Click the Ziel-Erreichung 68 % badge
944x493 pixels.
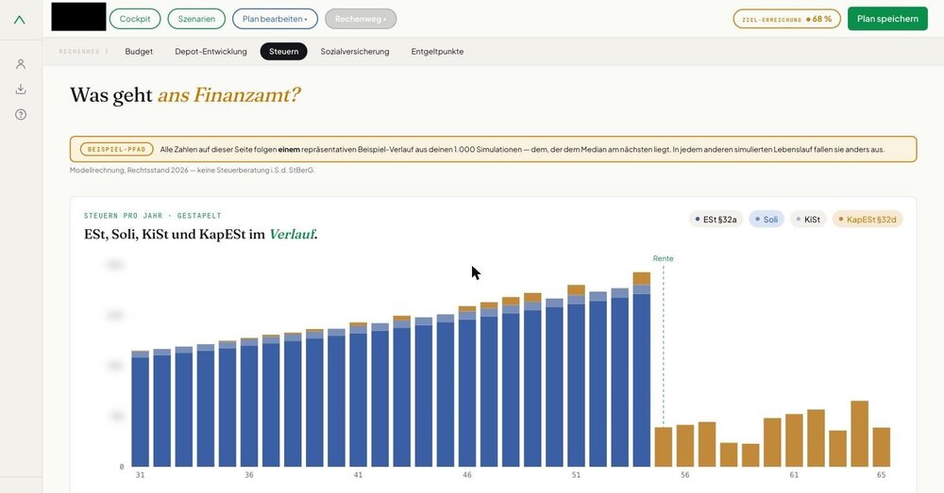coord(786,19)
